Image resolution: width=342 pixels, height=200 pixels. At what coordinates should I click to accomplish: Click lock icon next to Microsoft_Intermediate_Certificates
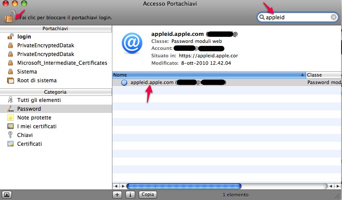(10, 63)
